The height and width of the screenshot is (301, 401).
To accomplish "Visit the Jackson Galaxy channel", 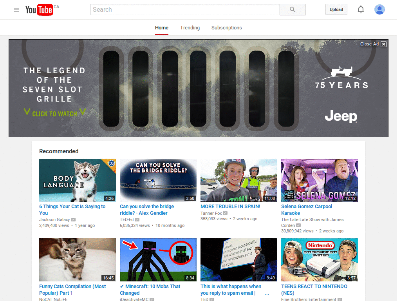I will point(54,219).
